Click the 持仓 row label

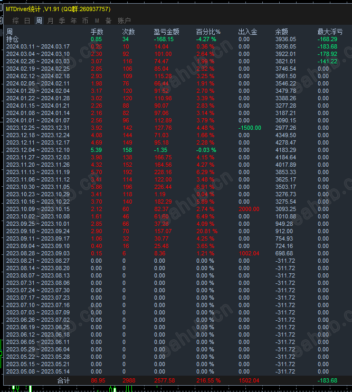13,39
